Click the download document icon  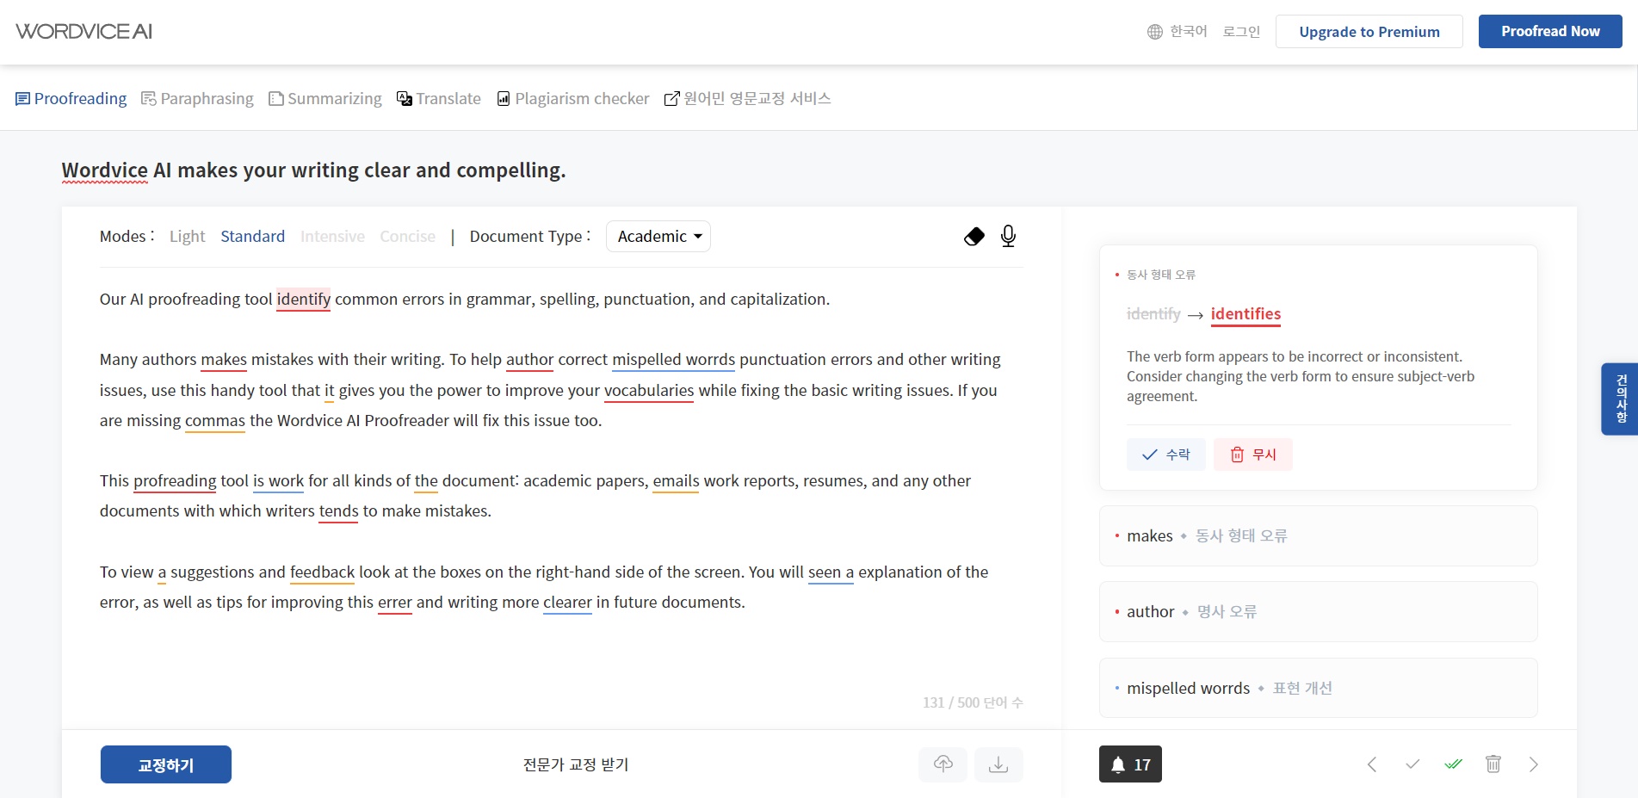coord(998,764)
